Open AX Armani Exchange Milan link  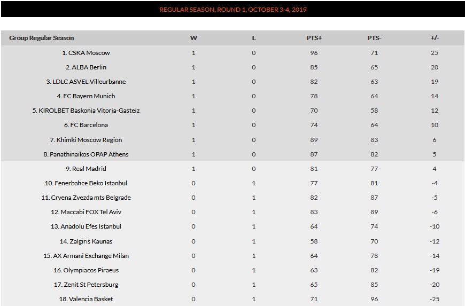coord(86,256)
